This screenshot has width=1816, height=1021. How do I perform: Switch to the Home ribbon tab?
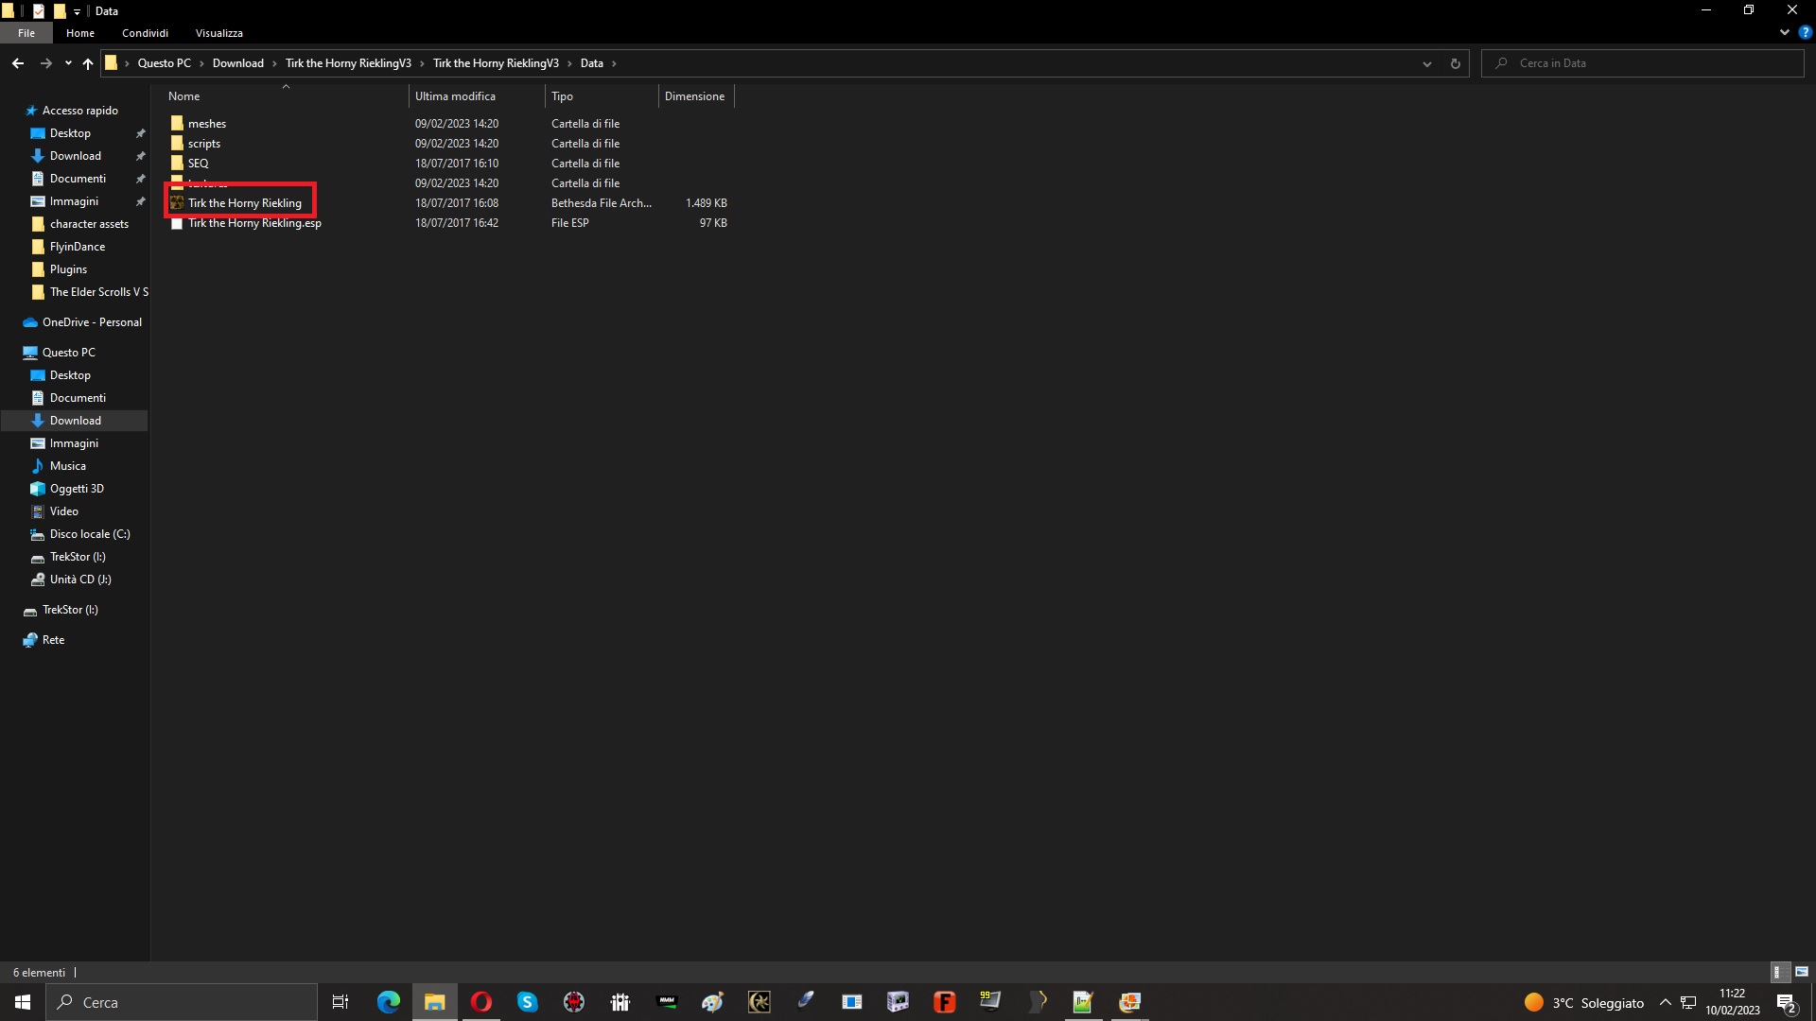click(80, 33)
